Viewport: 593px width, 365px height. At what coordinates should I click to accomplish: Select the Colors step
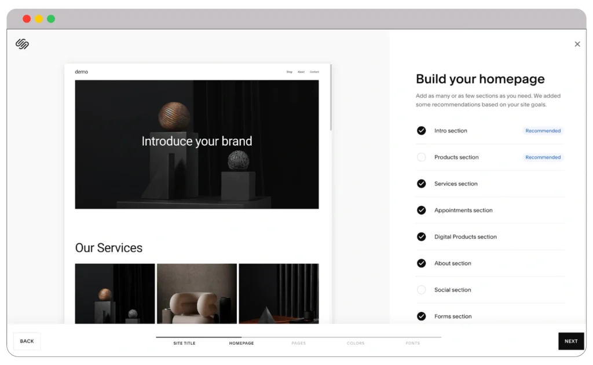(x=356, y=343)
